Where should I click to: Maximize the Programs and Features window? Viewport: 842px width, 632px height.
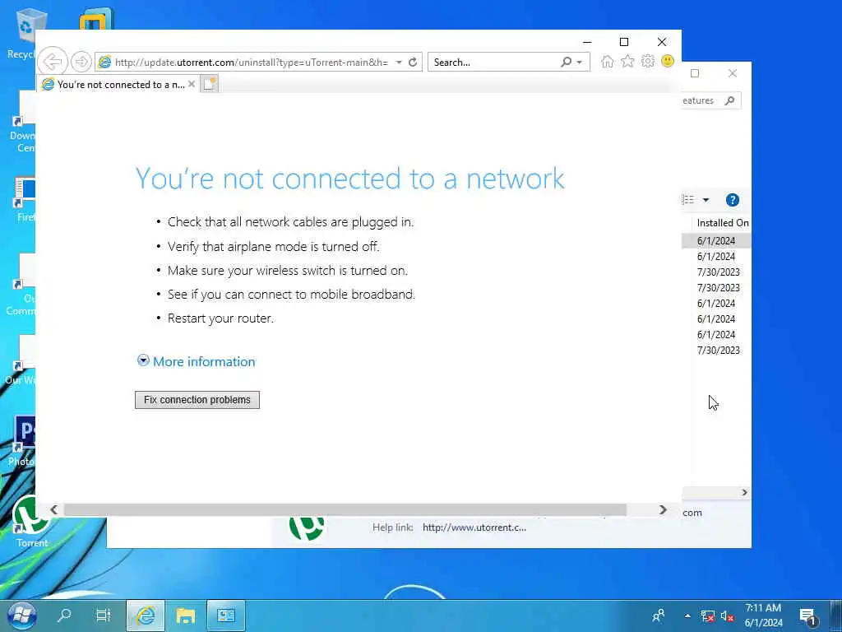click(x=695, y=73)
